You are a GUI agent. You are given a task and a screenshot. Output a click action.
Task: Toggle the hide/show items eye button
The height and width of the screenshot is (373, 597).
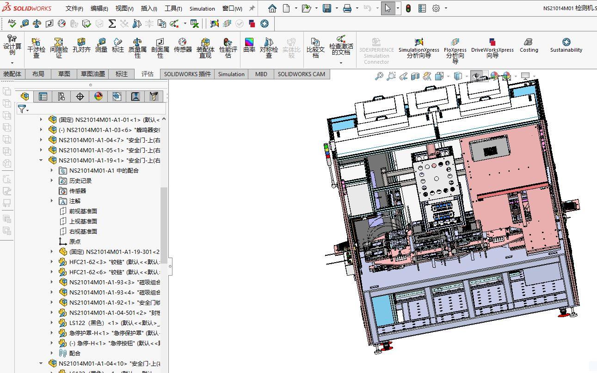476,76
